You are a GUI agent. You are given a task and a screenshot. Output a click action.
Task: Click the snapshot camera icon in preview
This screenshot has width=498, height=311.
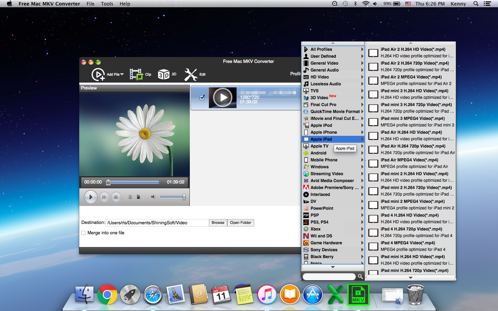click(x=130, y=197)
